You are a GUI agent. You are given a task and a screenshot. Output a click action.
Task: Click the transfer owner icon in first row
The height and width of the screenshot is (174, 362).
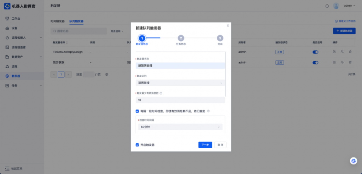click(342, 52)
